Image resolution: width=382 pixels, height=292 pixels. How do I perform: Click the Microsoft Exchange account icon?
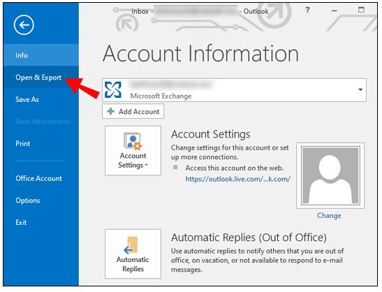[x=113, y=89]
